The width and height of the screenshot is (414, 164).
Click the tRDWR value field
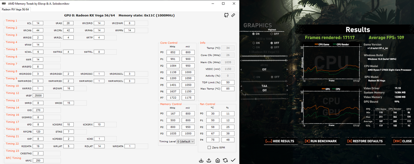tap(68, 88)
